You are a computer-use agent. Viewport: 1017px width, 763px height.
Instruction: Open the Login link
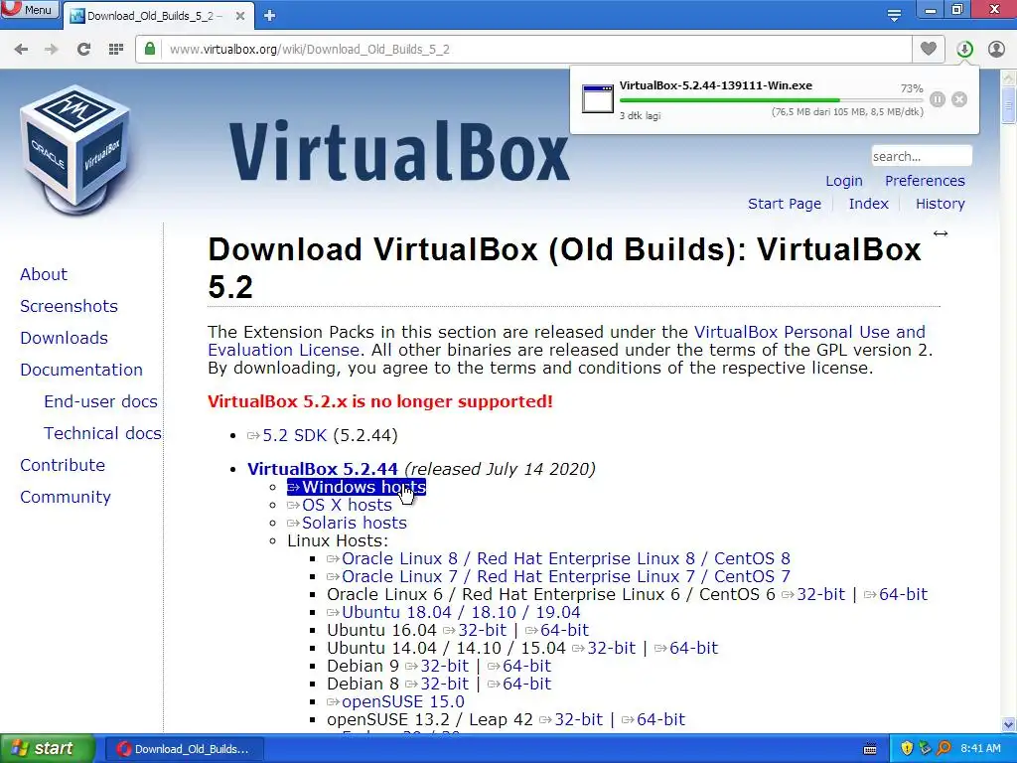[x=844, y=181]
